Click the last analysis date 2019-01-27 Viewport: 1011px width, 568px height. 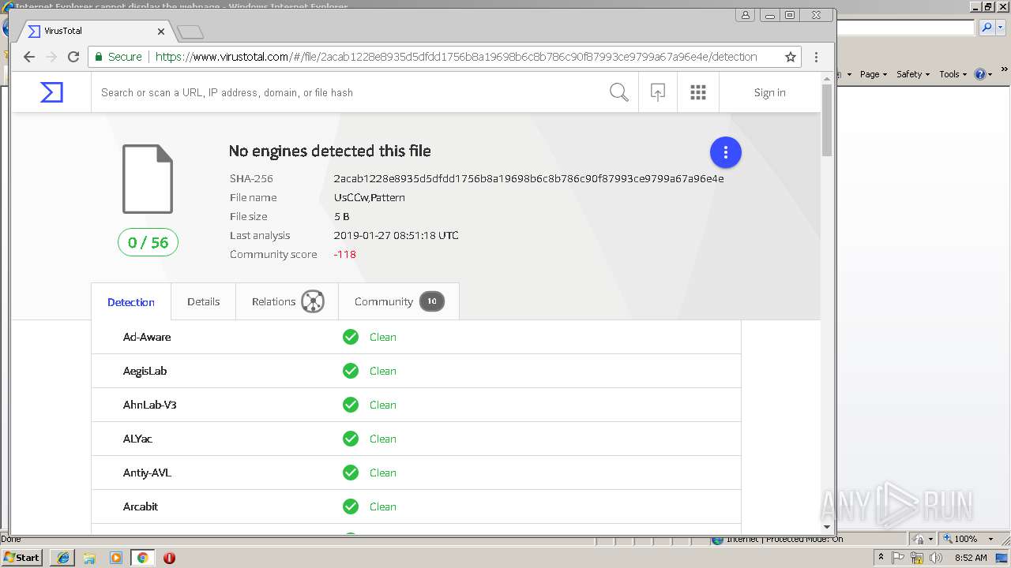tap(396, 235)
